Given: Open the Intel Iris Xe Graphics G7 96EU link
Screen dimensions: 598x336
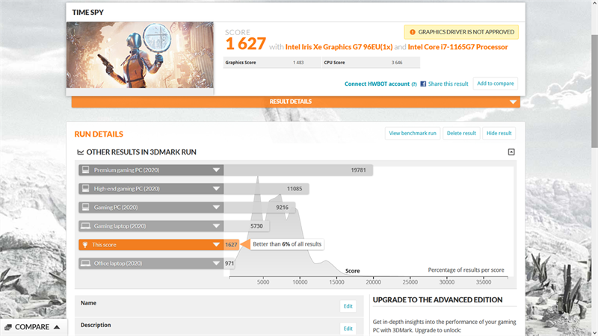Looking at the screenshot, I should [x=339, y=47].
